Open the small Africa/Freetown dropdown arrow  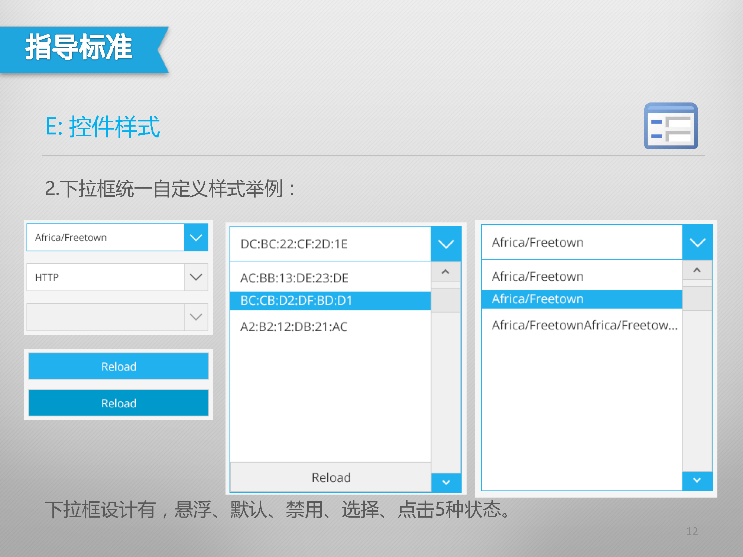[x=196, y=237]
